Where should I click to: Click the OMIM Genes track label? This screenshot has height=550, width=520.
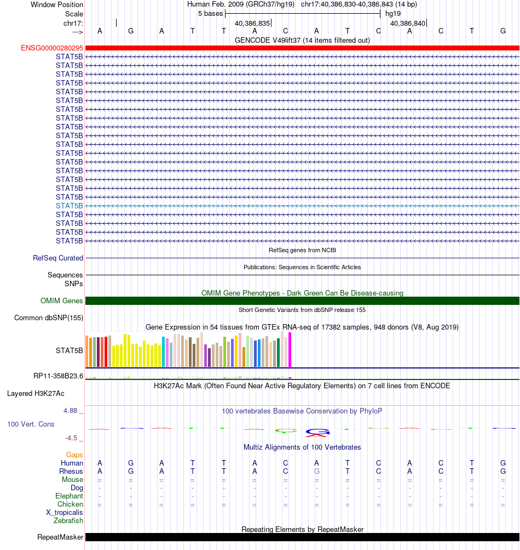62,300
